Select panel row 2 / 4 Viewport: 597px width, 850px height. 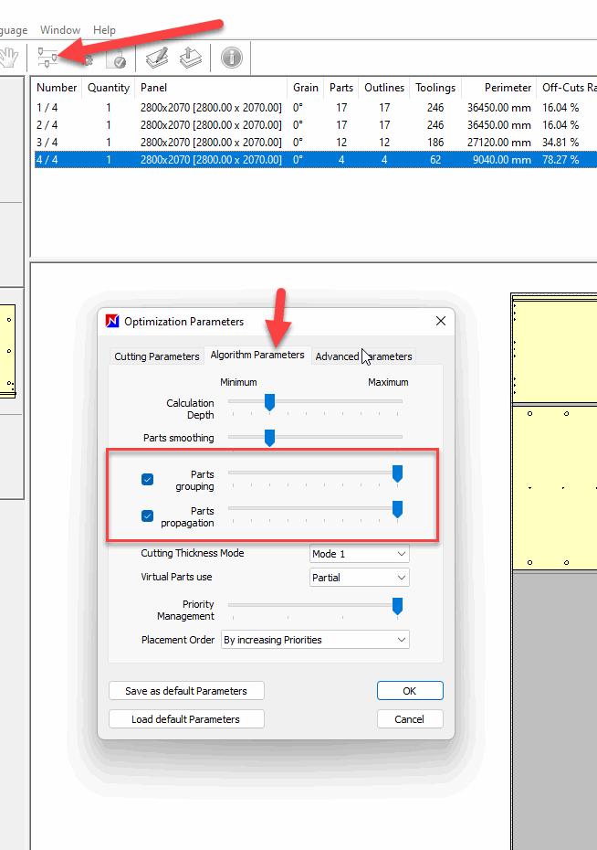point(316,124)
